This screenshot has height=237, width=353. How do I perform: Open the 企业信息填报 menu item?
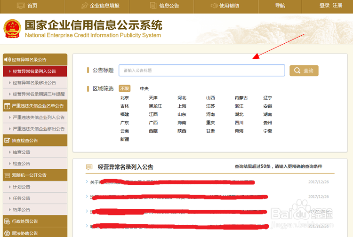pos(104,6)
